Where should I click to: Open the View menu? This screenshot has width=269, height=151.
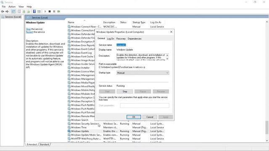click(x=21, y=7)
